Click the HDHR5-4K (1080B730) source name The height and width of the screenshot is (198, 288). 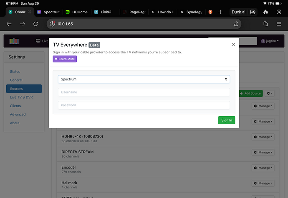[x=82, y=136]
